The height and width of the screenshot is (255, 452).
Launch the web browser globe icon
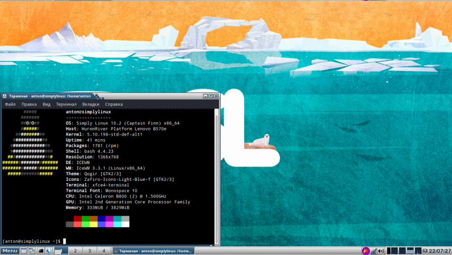pyautogui.click(x=48, y=251)
